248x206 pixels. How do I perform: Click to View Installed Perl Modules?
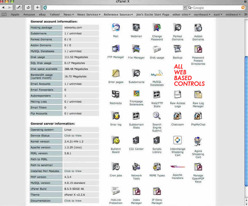[73, 171]
